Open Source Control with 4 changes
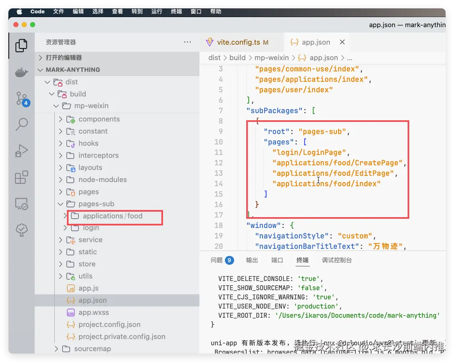This screenshot has width=454, height=362. (x=22, y=99)
